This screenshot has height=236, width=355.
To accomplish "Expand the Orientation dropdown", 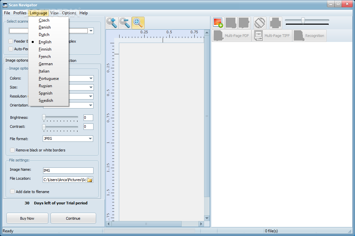I will 91,106.
